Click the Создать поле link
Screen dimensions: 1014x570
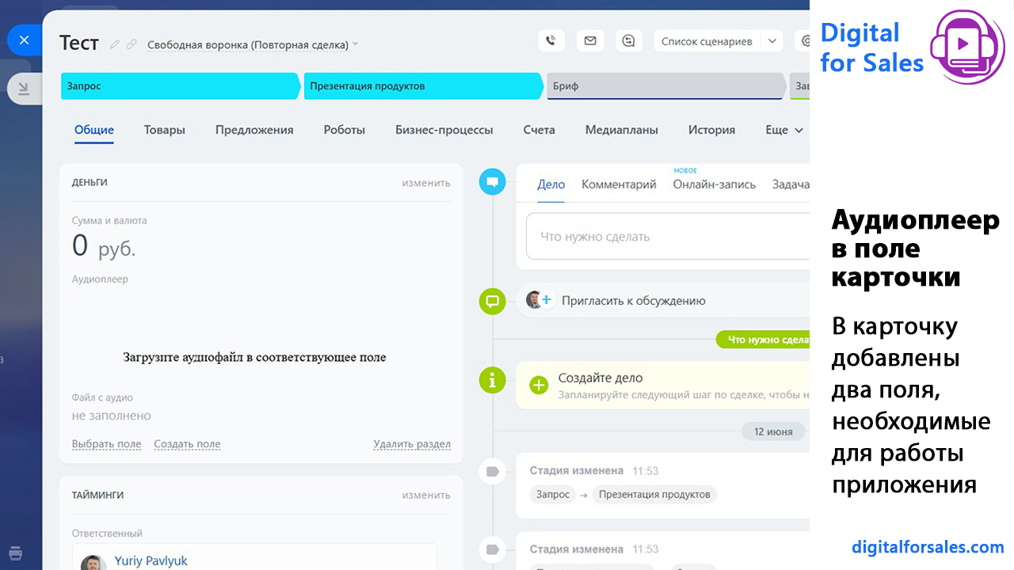coord(187,444)
